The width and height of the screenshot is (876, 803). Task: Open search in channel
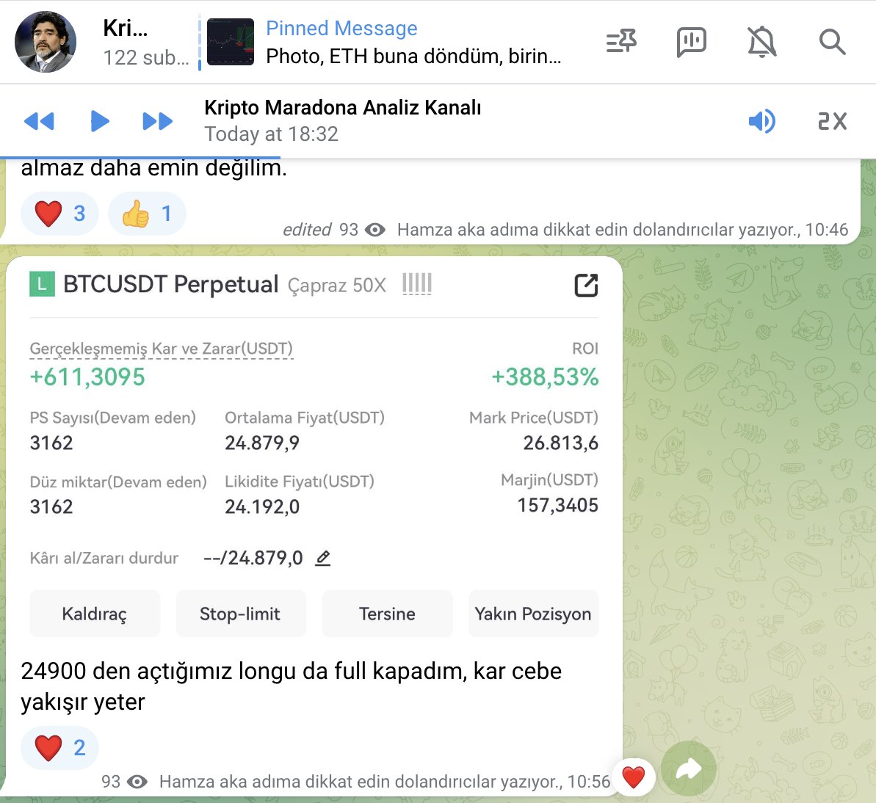click(x=832, y=42)
